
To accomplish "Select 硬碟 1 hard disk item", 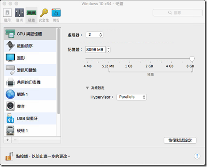I will point(30,130).
